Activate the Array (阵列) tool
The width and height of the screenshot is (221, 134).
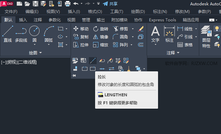(121, 45)
